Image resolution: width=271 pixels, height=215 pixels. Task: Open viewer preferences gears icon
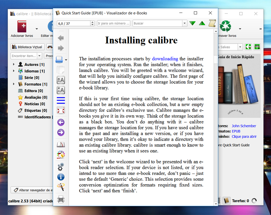61,167
